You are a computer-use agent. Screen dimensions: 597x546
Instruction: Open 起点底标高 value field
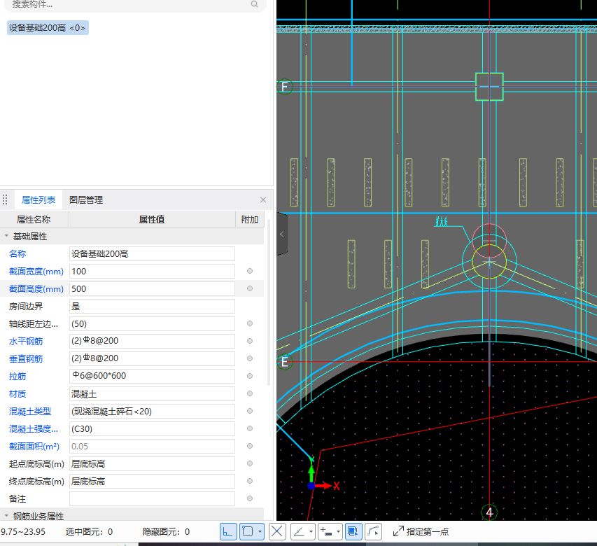pos(152,464)
